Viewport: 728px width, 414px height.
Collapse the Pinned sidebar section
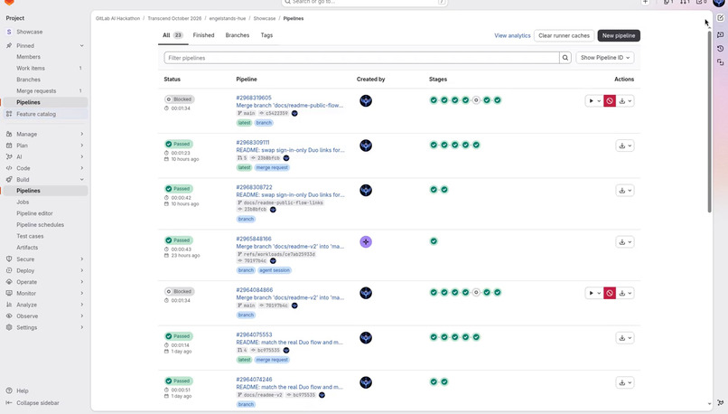45,46
